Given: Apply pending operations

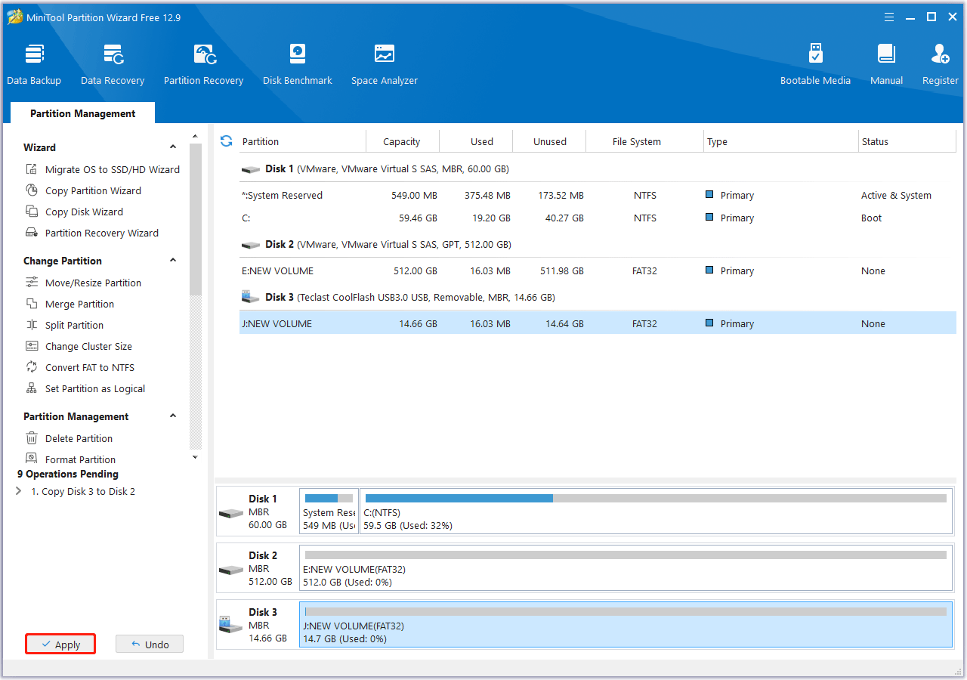Looking at the screenshot, I should click(60, 644).
